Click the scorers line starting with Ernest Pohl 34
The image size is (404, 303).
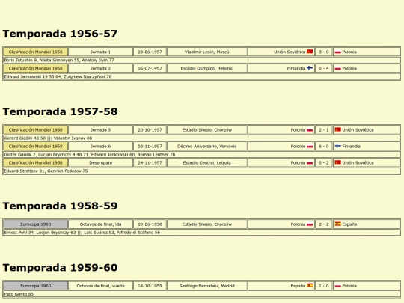pyautogui.click(x=202, y=233)
